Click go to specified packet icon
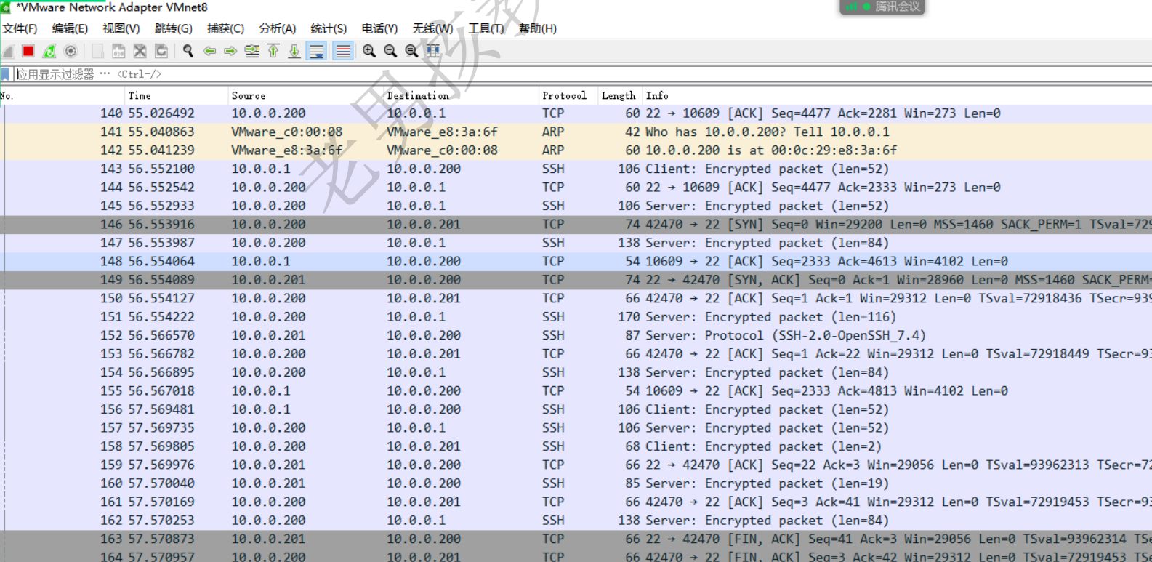Image resolution: width=1152 pixels, height=562 pixels. click(252, 51)
